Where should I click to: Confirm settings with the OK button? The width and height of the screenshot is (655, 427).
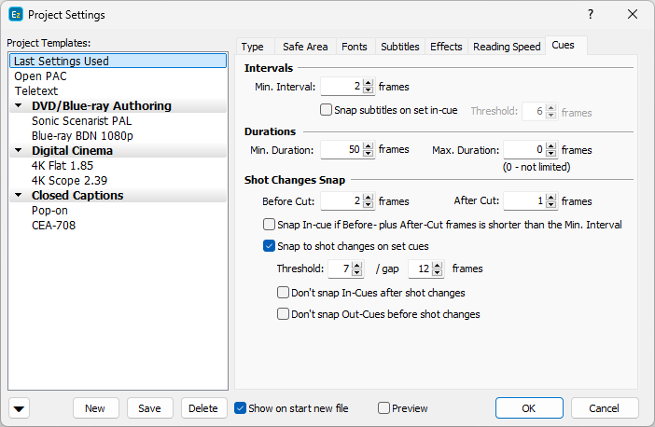click(x=529, y=408)
